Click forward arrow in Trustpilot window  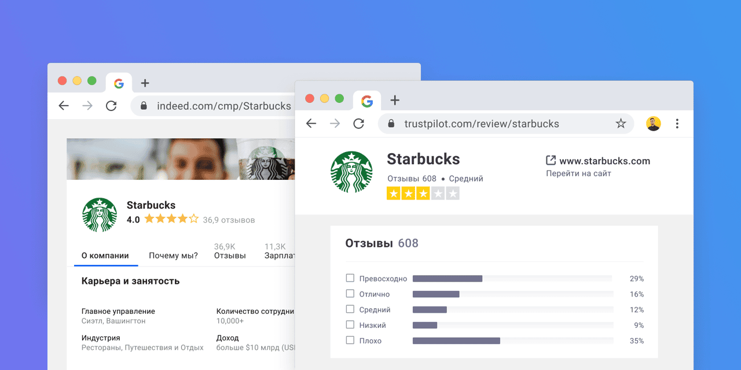click(x=335, y=124)
